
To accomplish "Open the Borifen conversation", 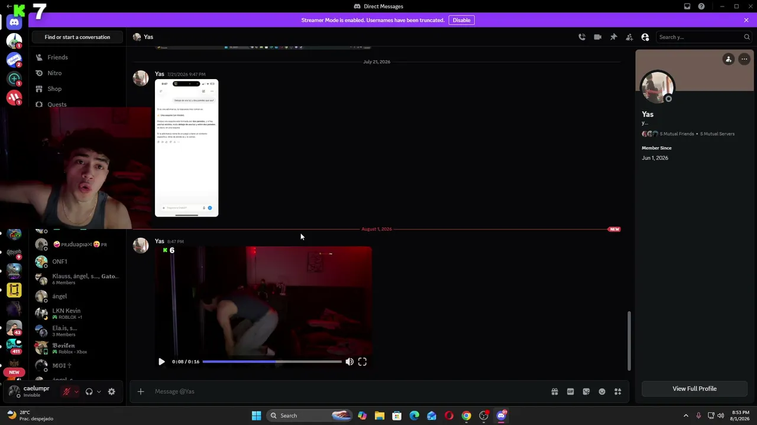I will point(78,348).
